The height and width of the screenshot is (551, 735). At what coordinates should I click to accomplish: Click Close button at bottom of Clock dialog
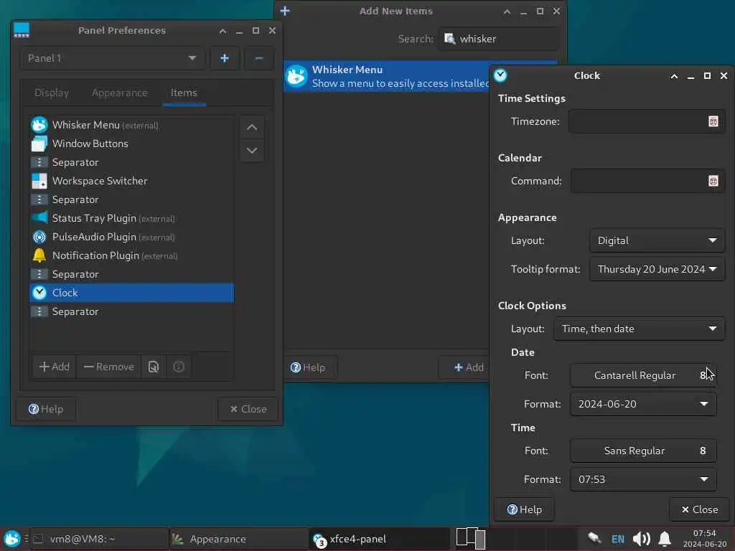pos(699,509)
